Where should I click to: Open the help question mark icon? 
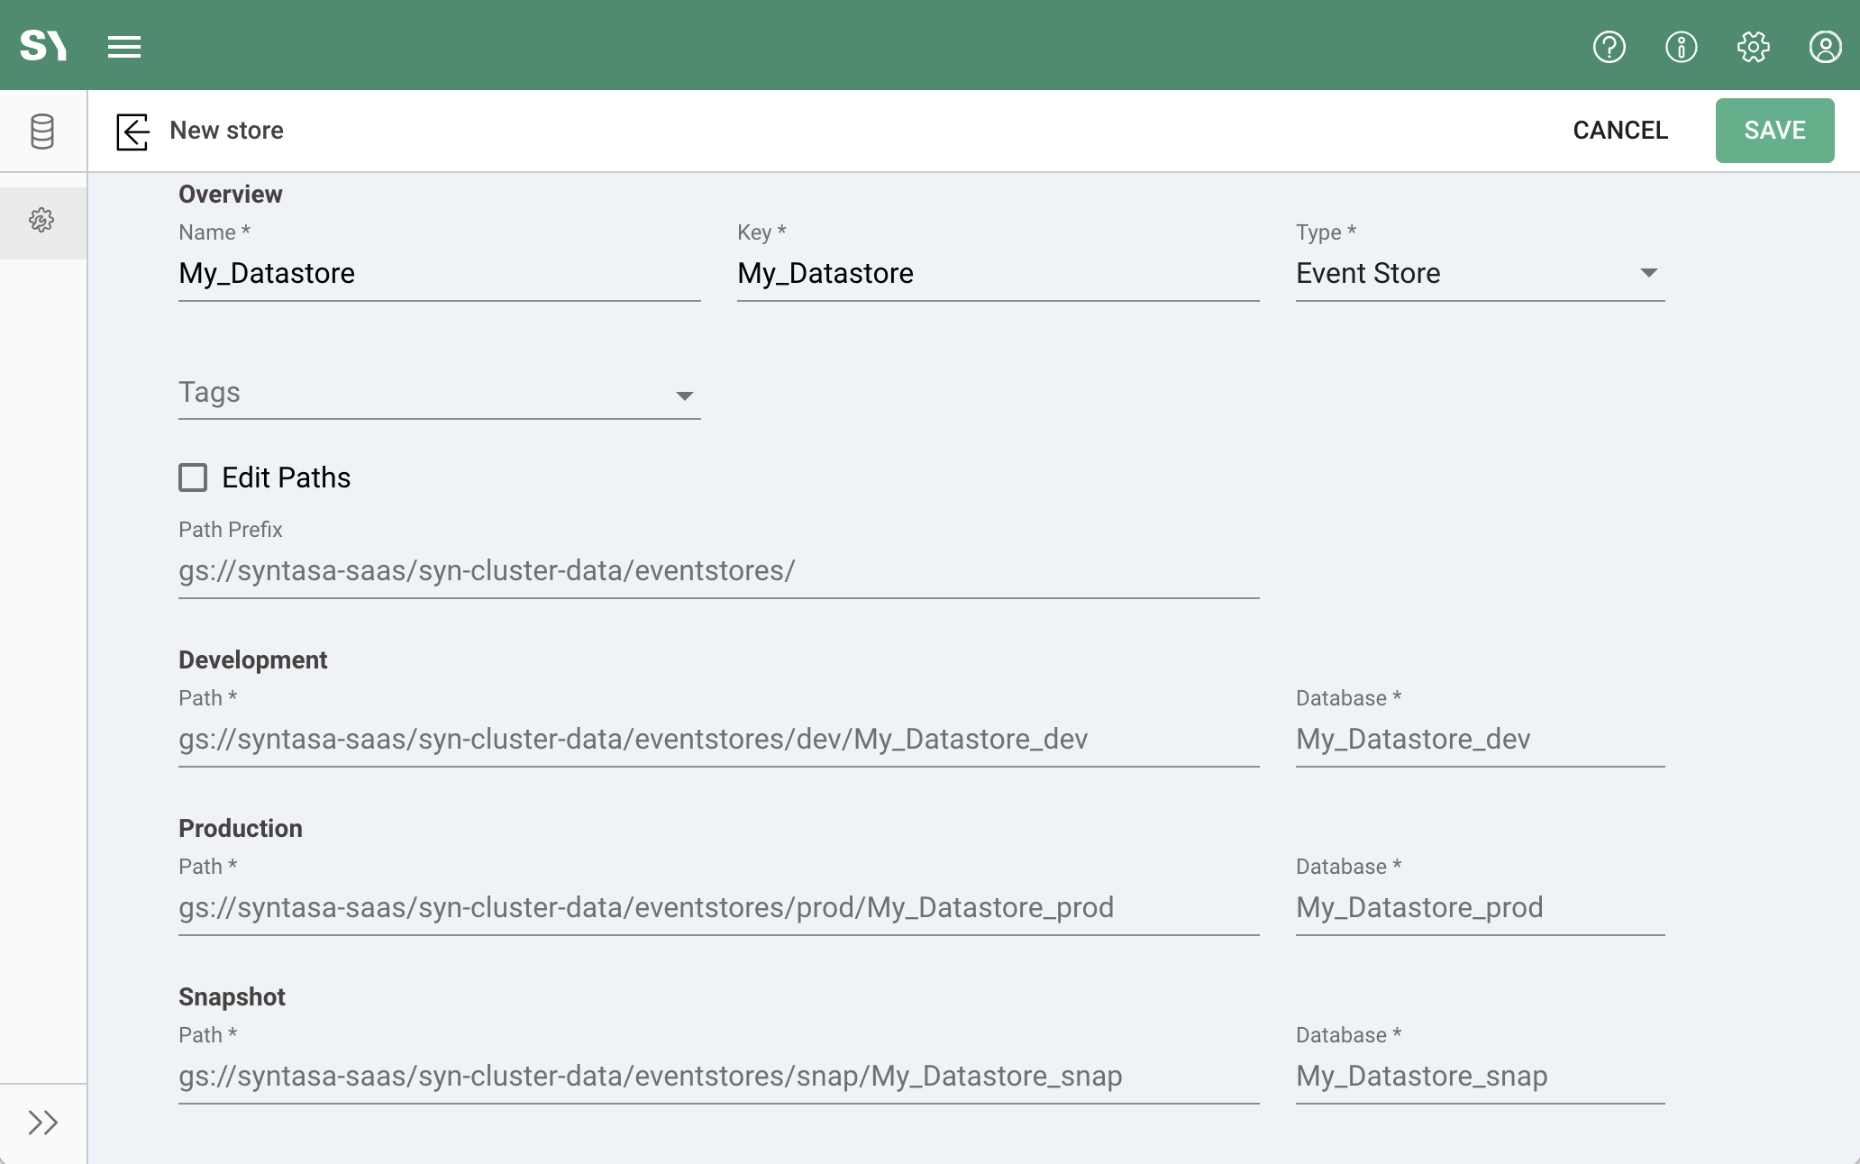(x=1609, y=47)
